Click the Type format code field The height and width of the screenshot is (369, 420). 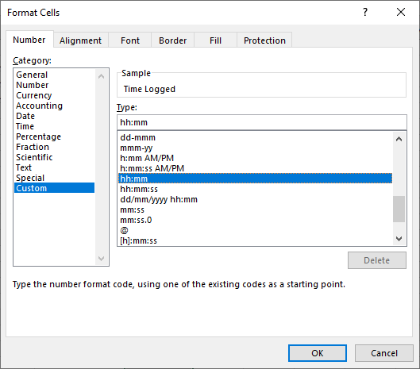tap(262, 122)
